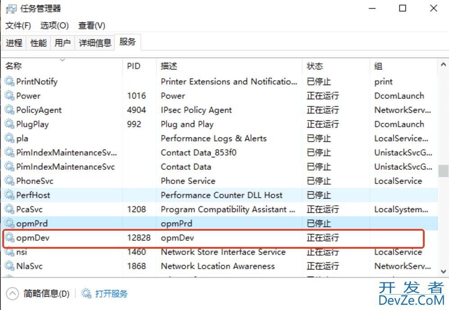Open the 文件(F) menu
The width and height of the screenshot is (449, 310).
18,26
